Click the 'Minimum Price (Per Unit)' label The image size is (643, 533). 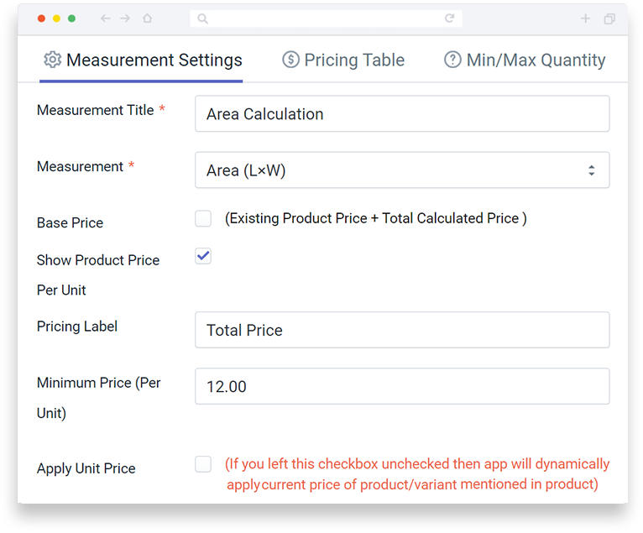99,398
